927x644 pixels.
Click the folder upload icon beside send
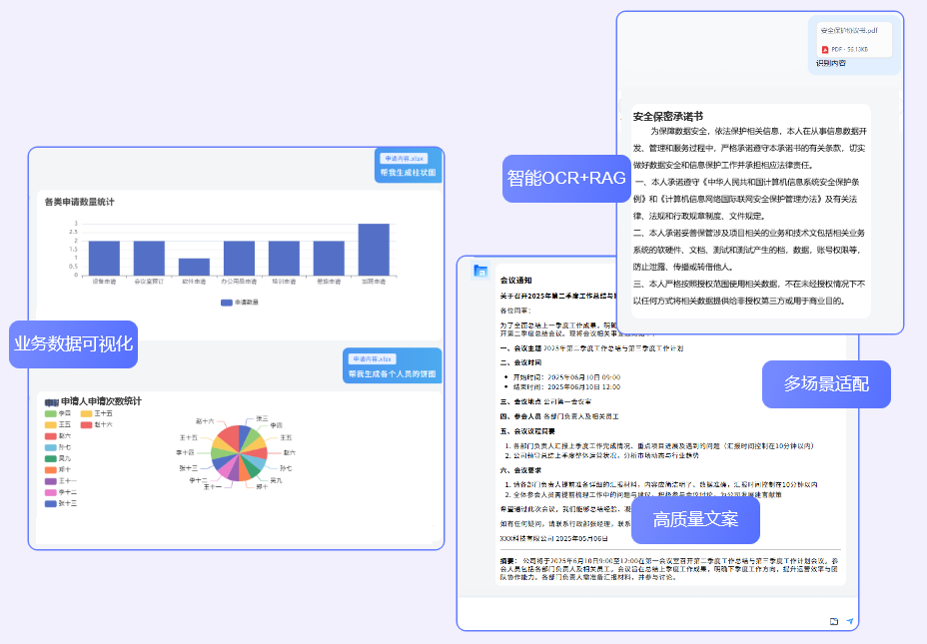pyautogui.click(x=834, y=621)
